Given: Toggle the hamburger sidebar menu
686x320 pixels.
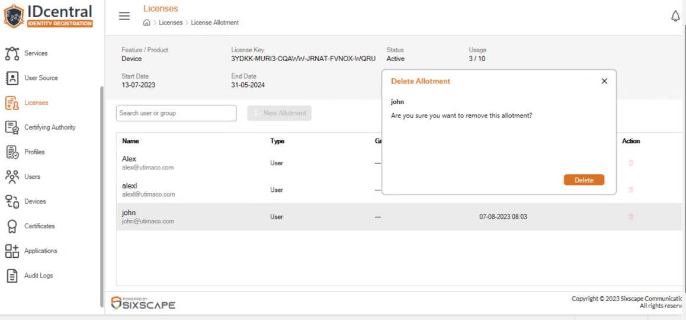Looking at the screenshot, I should point(124,16).
